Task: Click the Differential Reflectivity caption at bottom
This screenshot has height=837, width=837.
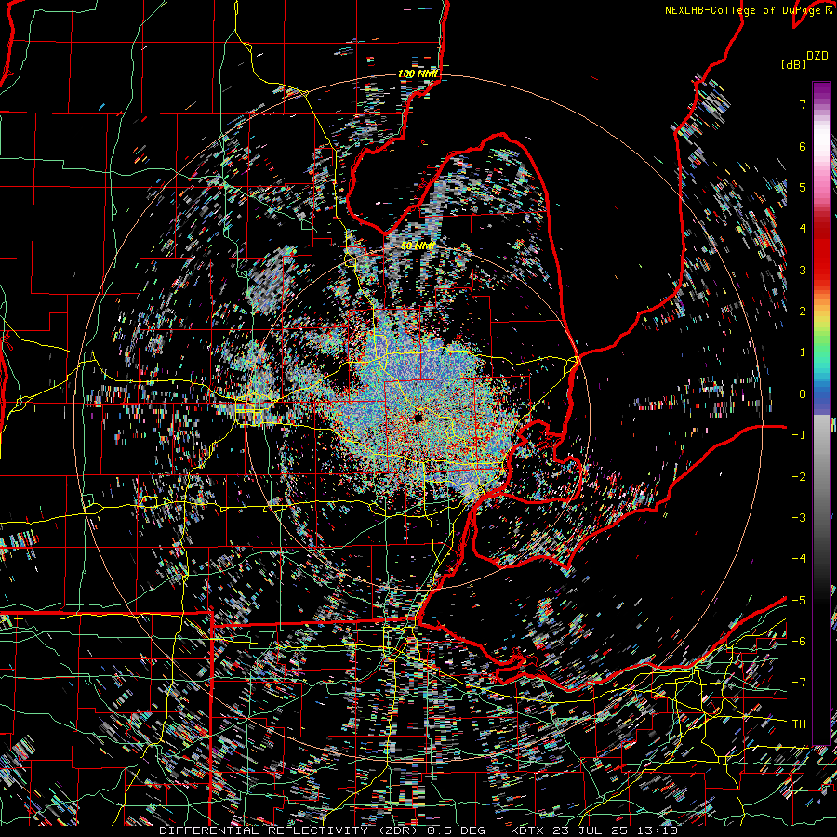Action: [x=418, y=830]
